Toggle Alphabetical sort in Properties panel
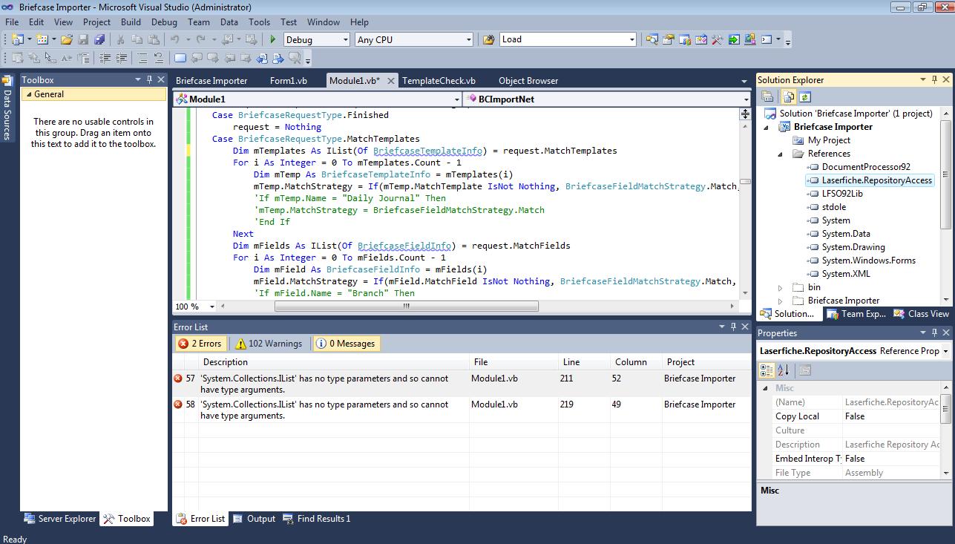 tap(784, 370)
